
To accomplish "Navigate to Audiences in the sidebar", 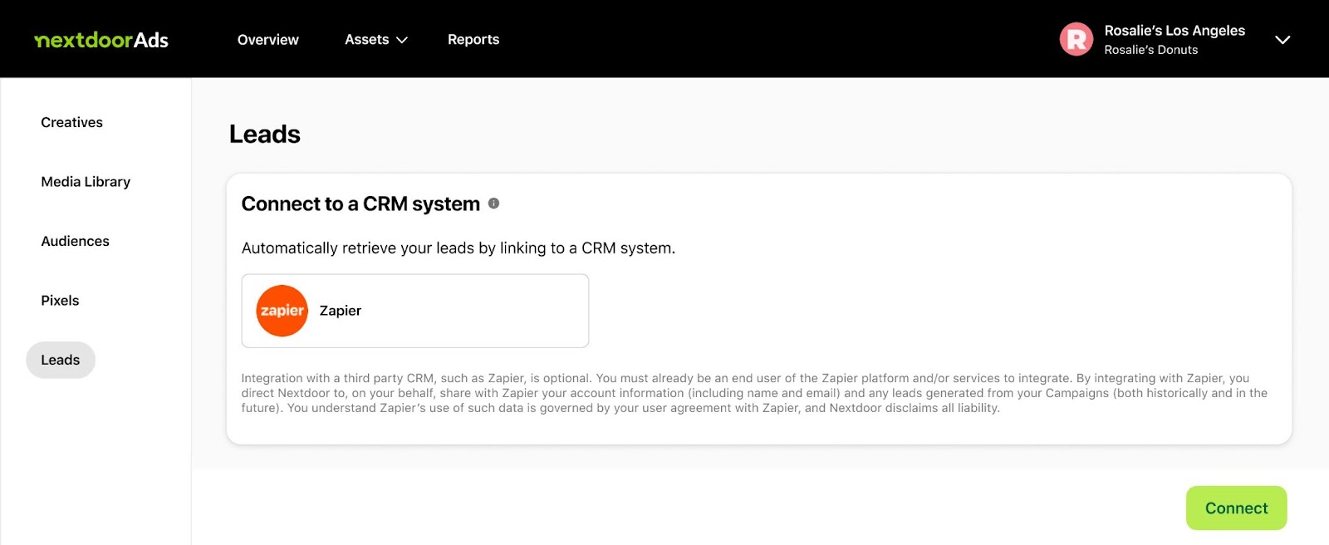I will click(75, 241).
